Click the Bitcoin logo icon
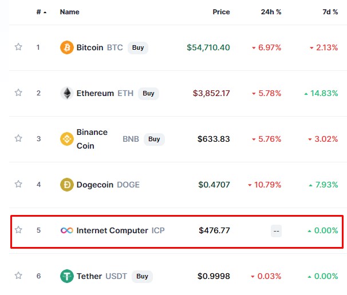The height and width of the screenshot is (295, 347). 67,47
